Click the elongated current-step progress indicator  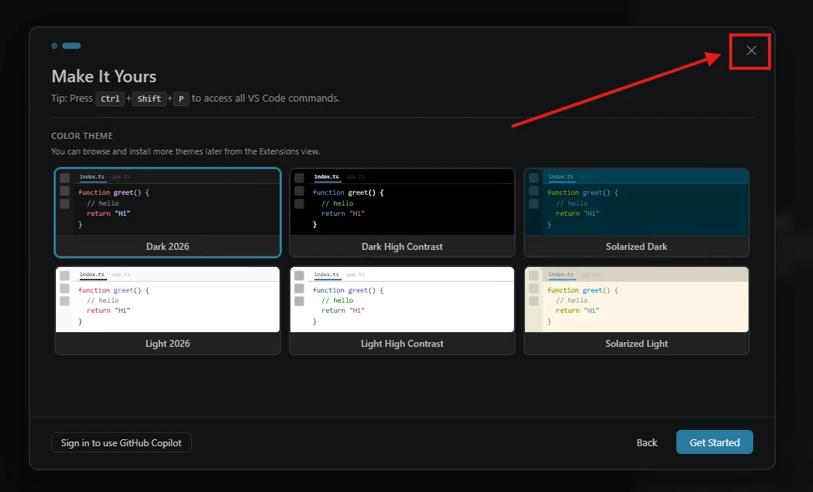tap(71, 46)
